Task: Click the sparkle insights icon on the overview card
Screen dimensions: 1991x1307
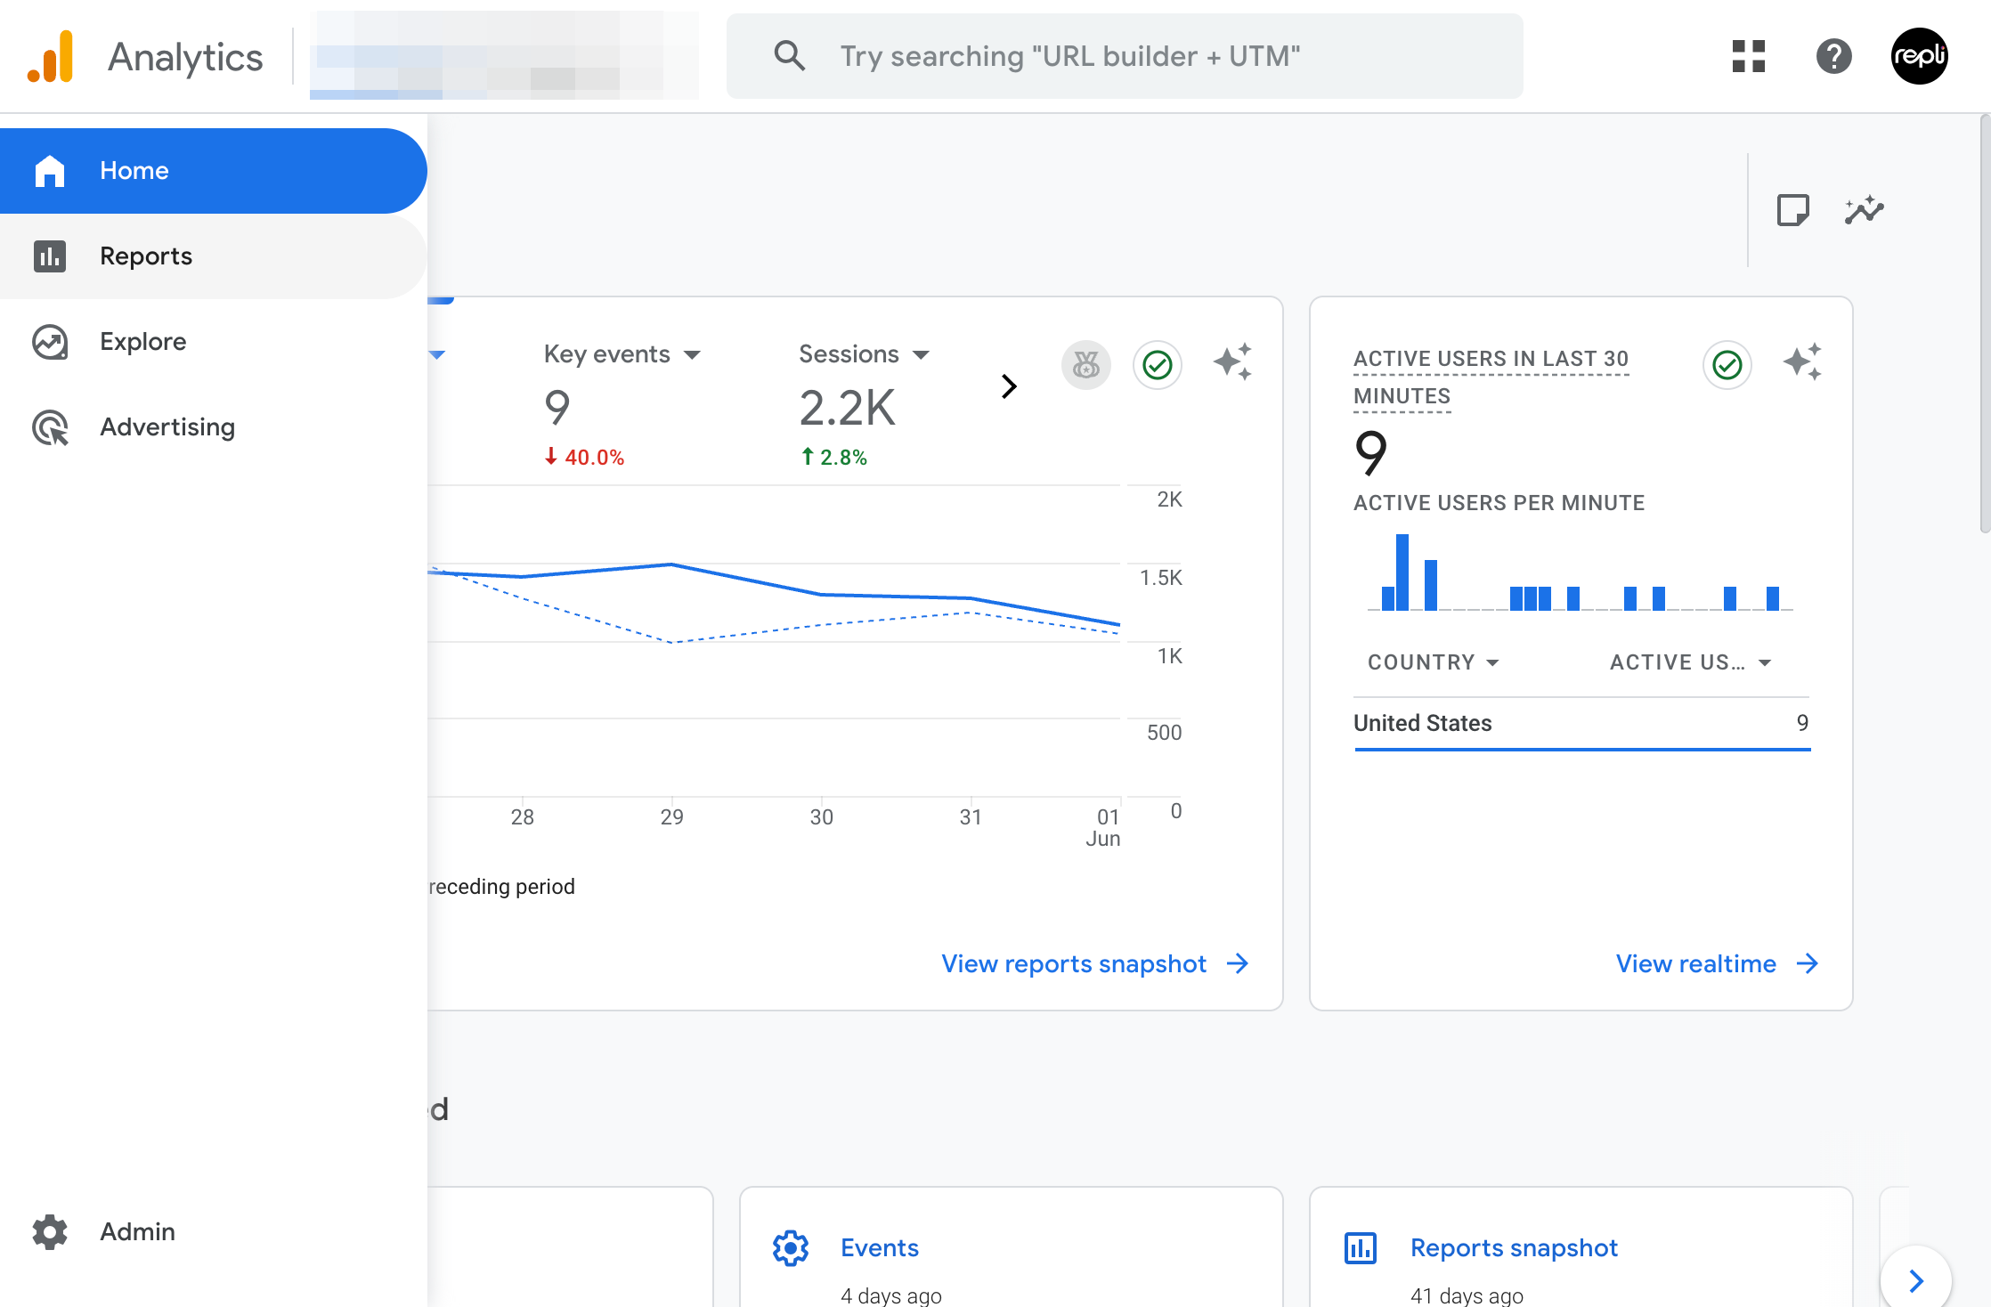Action: coord(1233,362)
